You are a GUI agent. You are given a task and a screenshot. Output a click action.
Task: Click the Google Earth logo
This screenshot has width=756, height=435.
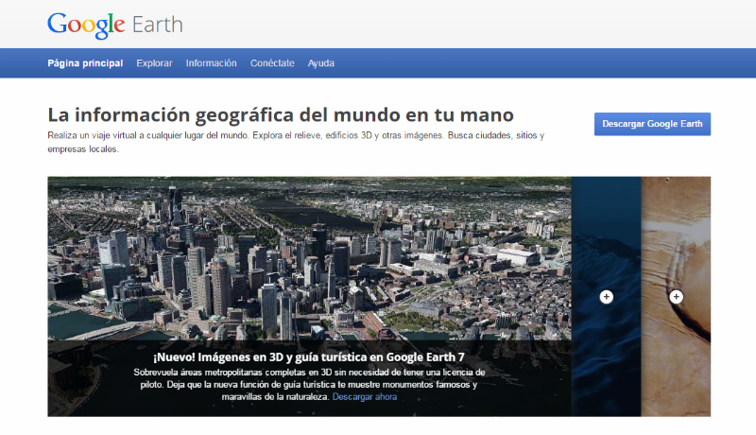[x=114, y=24]
